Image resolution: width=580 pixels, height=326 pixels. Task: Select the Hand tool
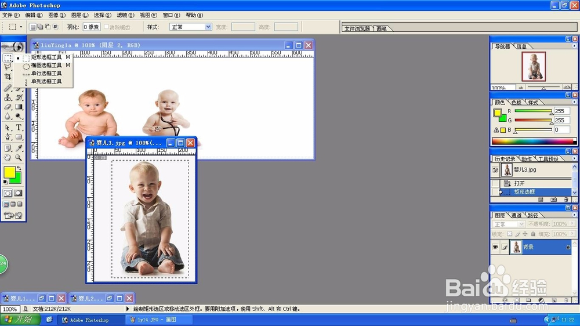[x=8, y=158]
